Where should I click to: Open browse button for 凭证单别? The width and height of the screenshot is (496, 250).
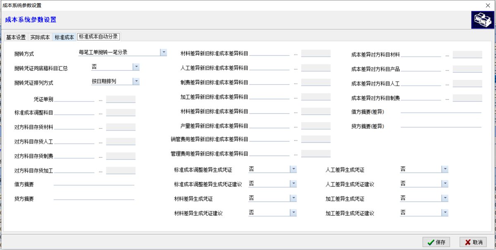tap(100, 100)
